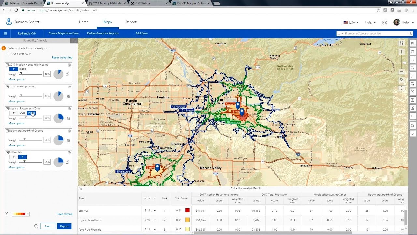Viewport: 417px width, 235px height.
Task: Set Meals at Restaurants to # mode
Action: [14, 113]
